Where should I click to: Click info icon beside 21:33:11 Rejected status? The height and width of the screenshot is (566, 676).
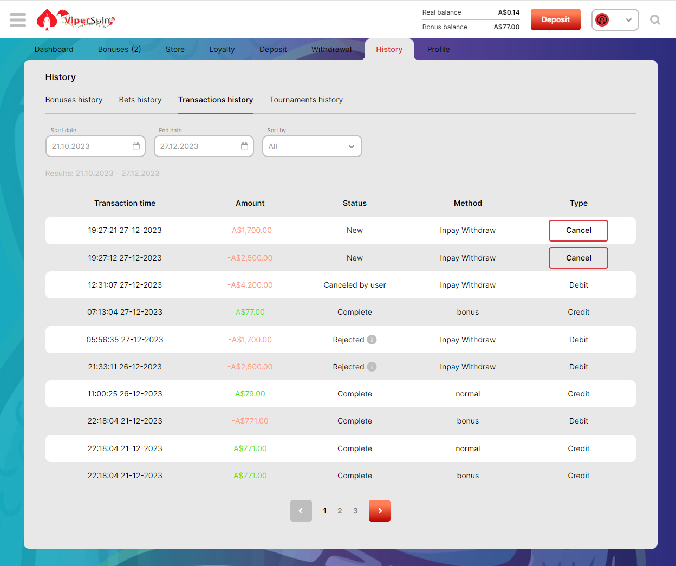click(372, 367)
